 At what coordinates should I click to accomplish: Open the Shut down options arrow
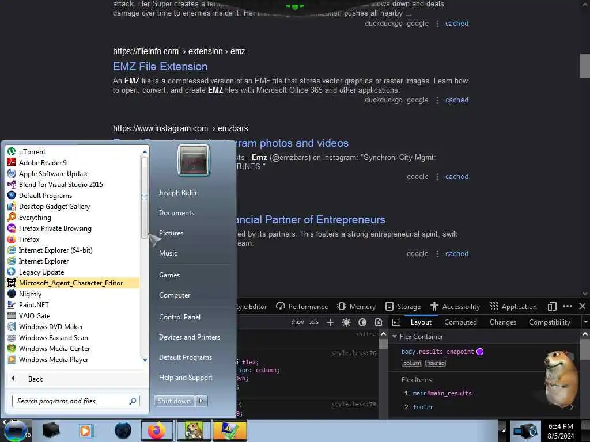coord(201,401)
